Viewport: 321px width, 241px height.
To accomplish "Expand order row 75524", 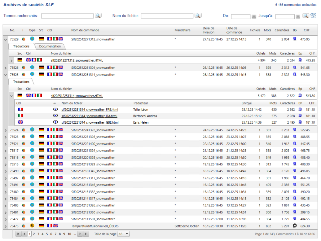I will (5, 130).
